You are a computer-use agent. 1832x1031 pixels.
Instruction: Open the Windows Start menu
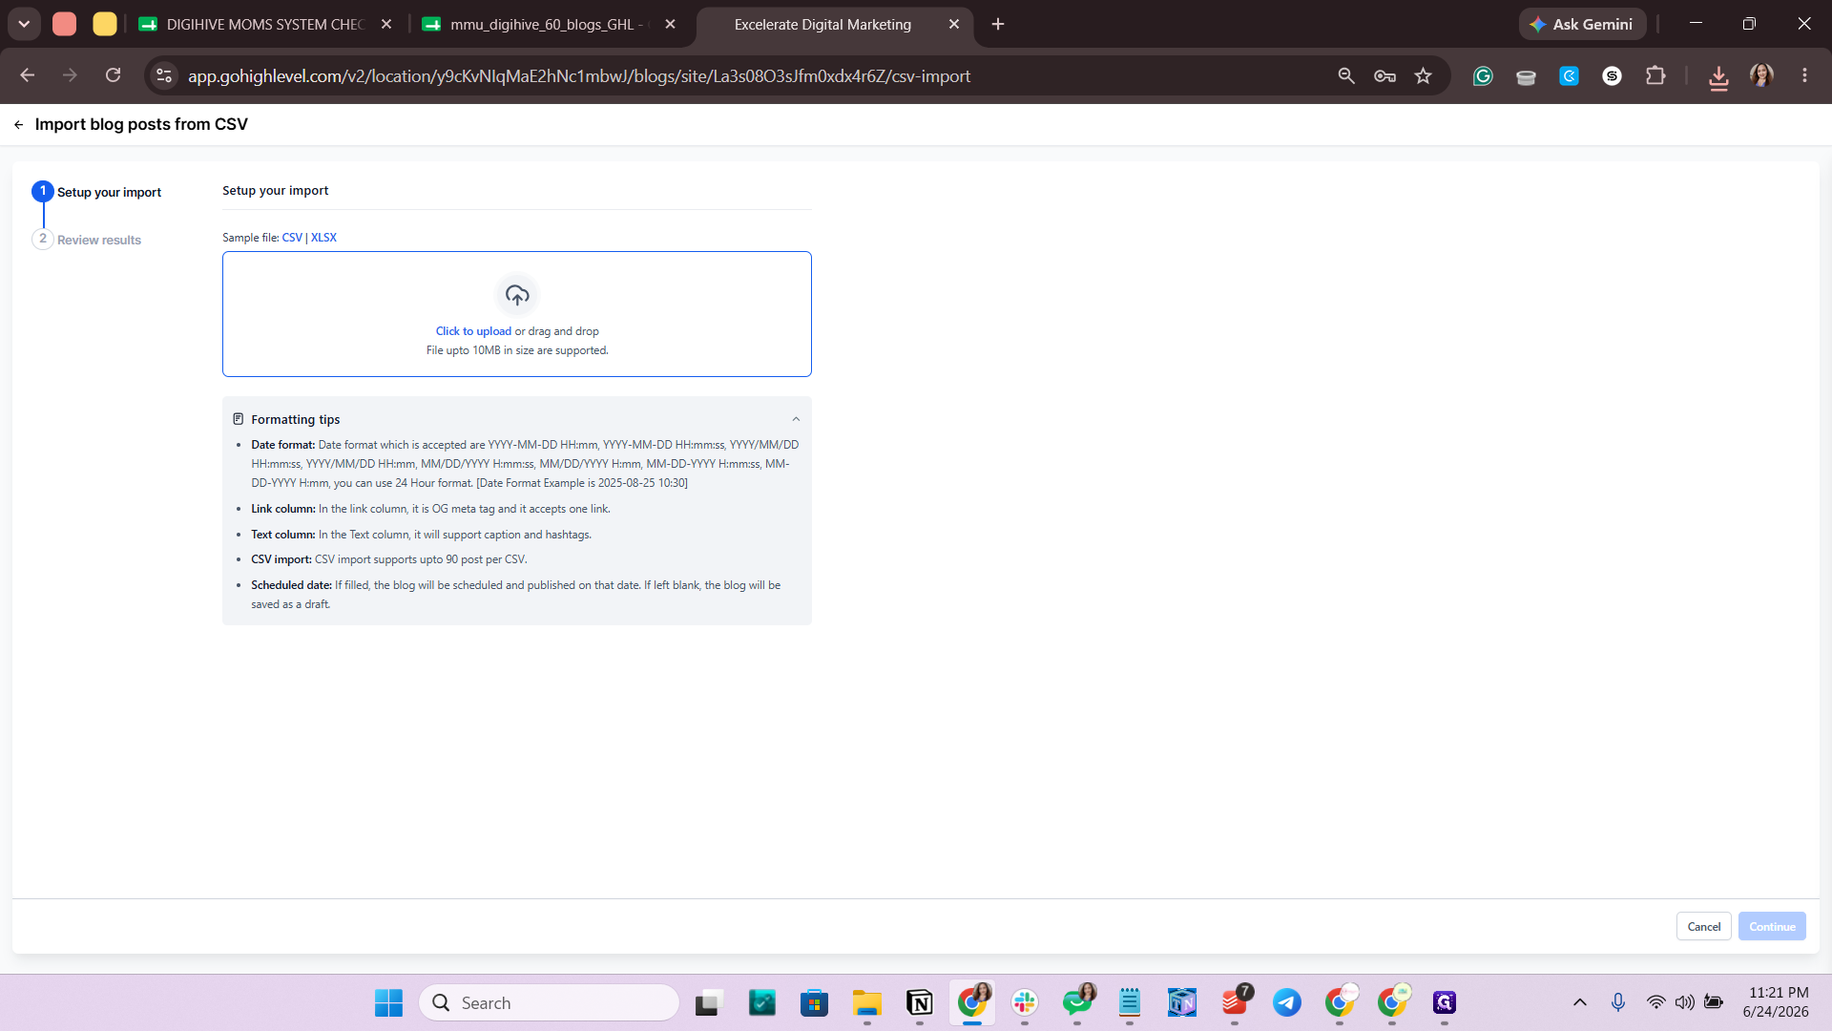[388, 1002]
